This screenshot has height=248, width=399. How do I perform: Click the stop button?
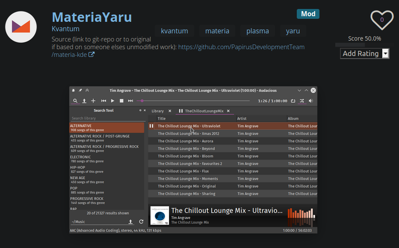point(121,101)
